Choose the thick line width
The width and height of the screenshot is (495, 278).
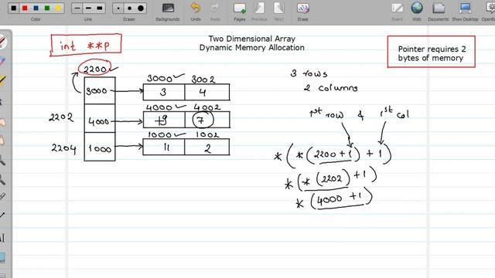point(100,8)
